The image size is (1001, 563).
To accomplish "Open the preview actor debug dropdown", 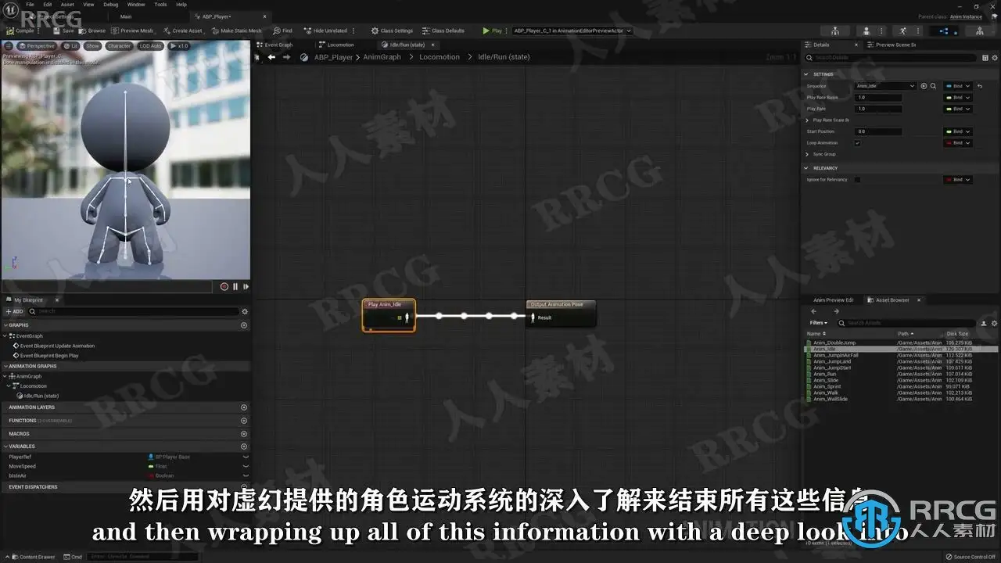I will (572, 30).
